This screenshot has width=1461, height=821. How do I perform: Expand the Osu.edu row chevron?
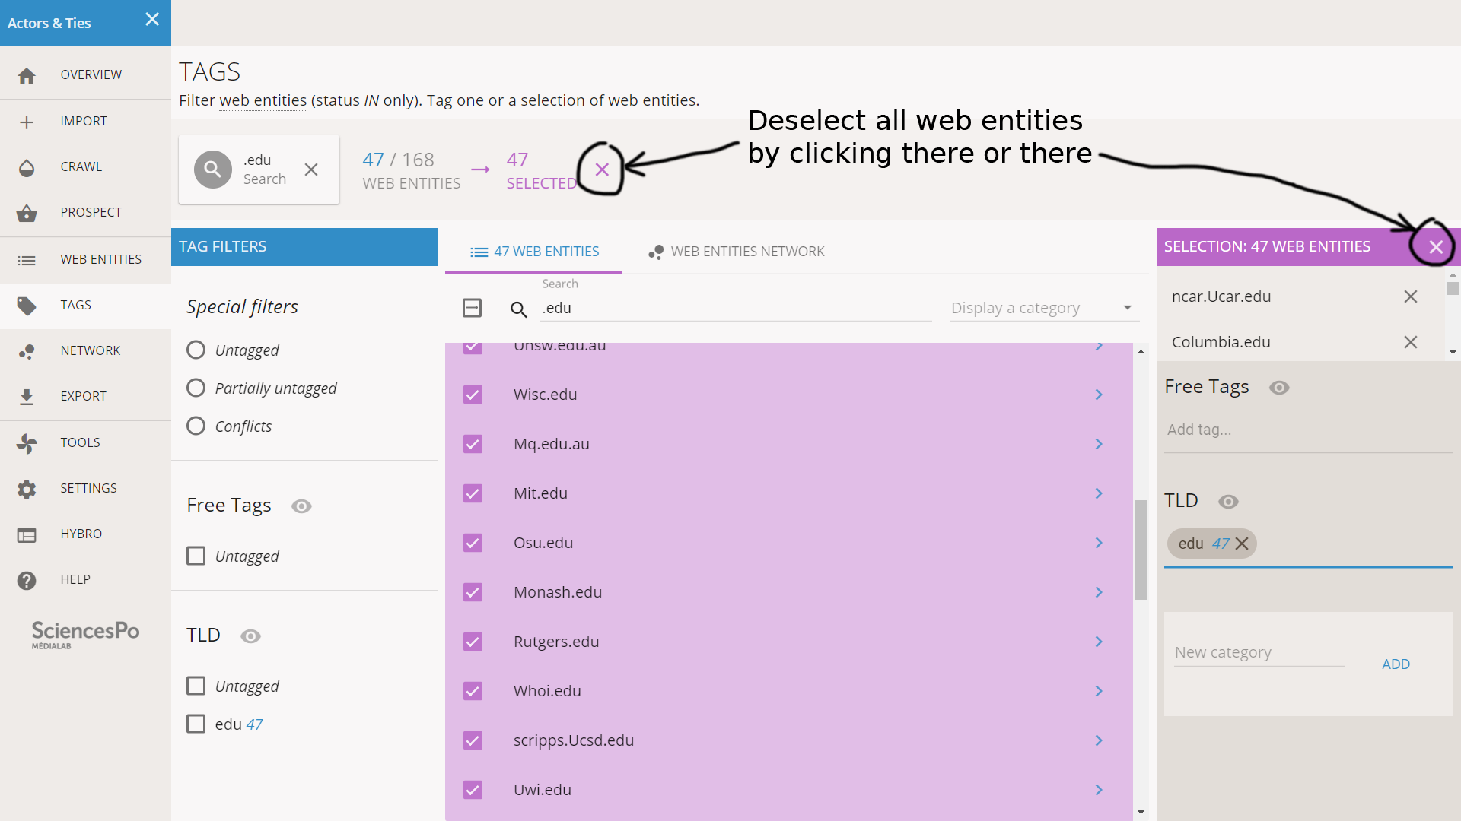coord(1099,543)
